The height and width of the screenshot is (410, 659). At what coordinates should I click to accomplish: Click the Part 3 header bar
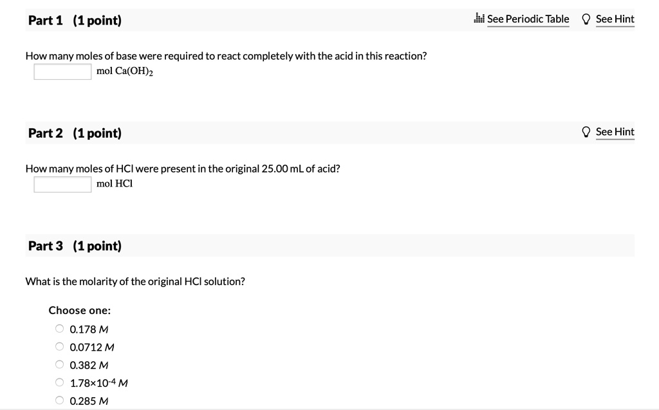click(x=329, y=245)
